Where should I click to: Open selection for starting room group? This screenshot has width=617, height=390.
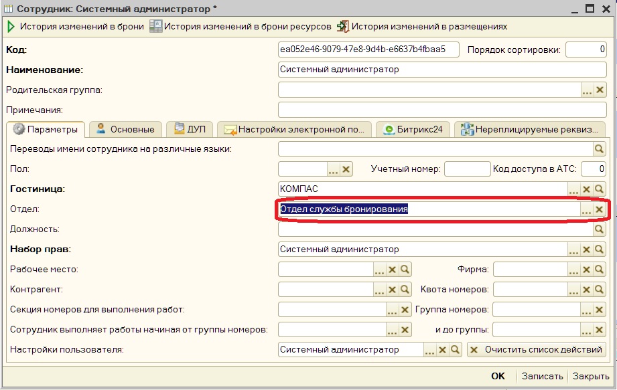pyautogui.click(x=392, y=330)
